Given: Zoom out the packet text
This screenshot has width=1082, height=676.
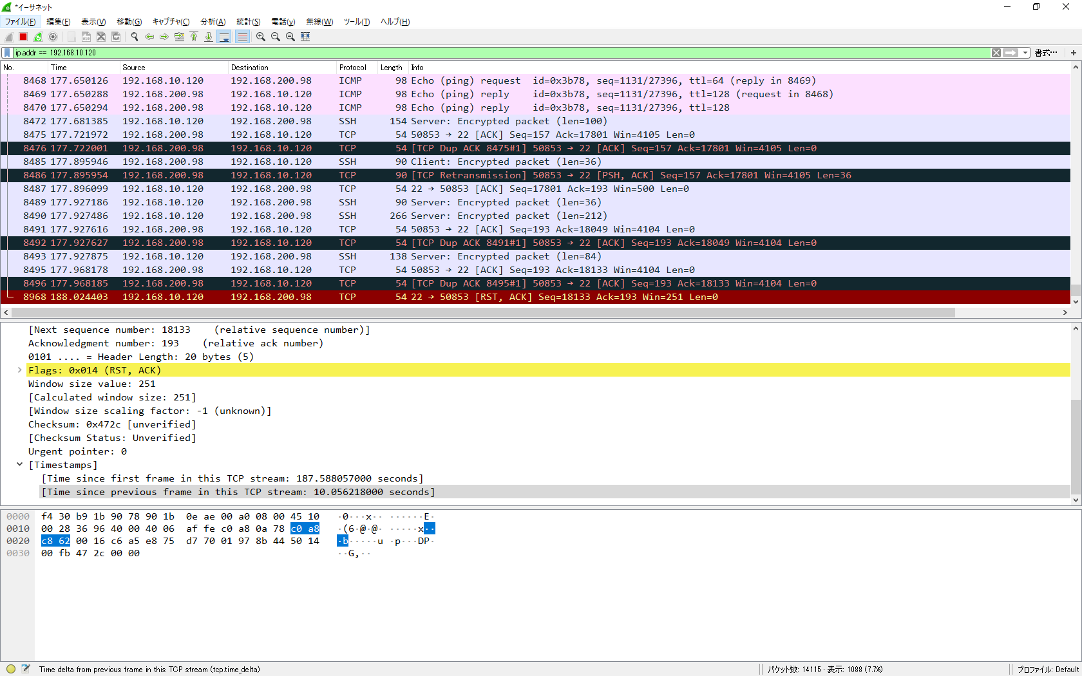Looking at the screenshot, I should (276, 37).
